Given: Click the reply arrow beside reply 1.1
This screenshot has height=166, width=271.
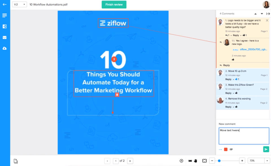Looking at the screenshot, I should point(221,42).
